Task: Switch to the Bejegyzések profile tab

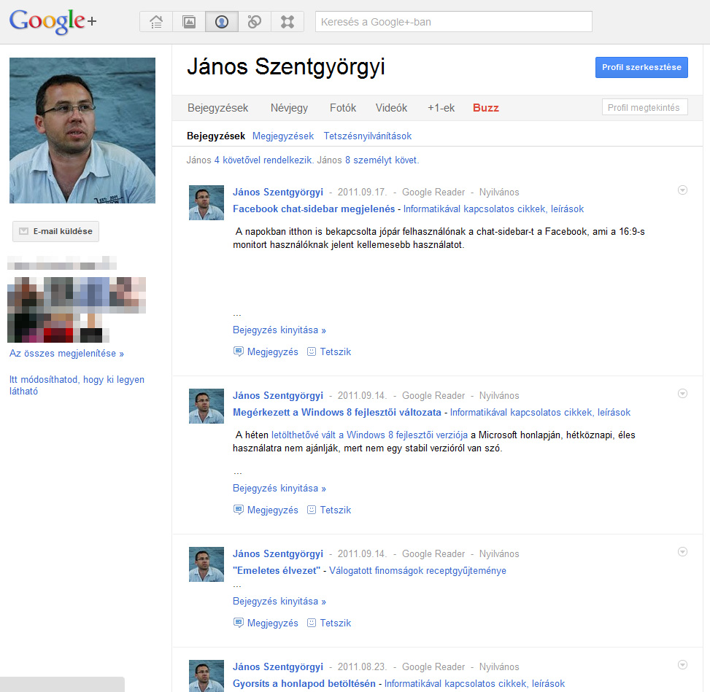Action: point(217,108)
